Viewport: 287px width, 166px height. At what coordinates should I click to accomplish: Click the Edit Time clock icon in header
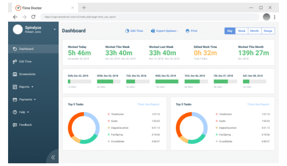pos(127,31)
